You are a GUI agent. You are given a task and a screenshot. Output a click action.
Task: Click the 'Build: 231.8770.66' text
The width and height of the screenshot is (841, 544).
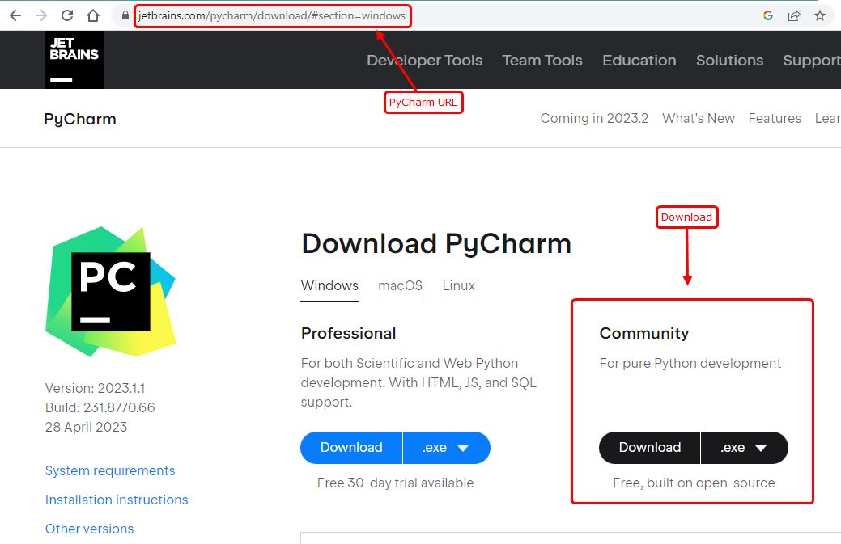pyautogui.click(x=100, y=407)
